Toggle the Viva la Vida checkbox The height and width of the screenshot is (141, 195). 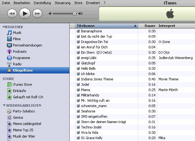[78, 133]
